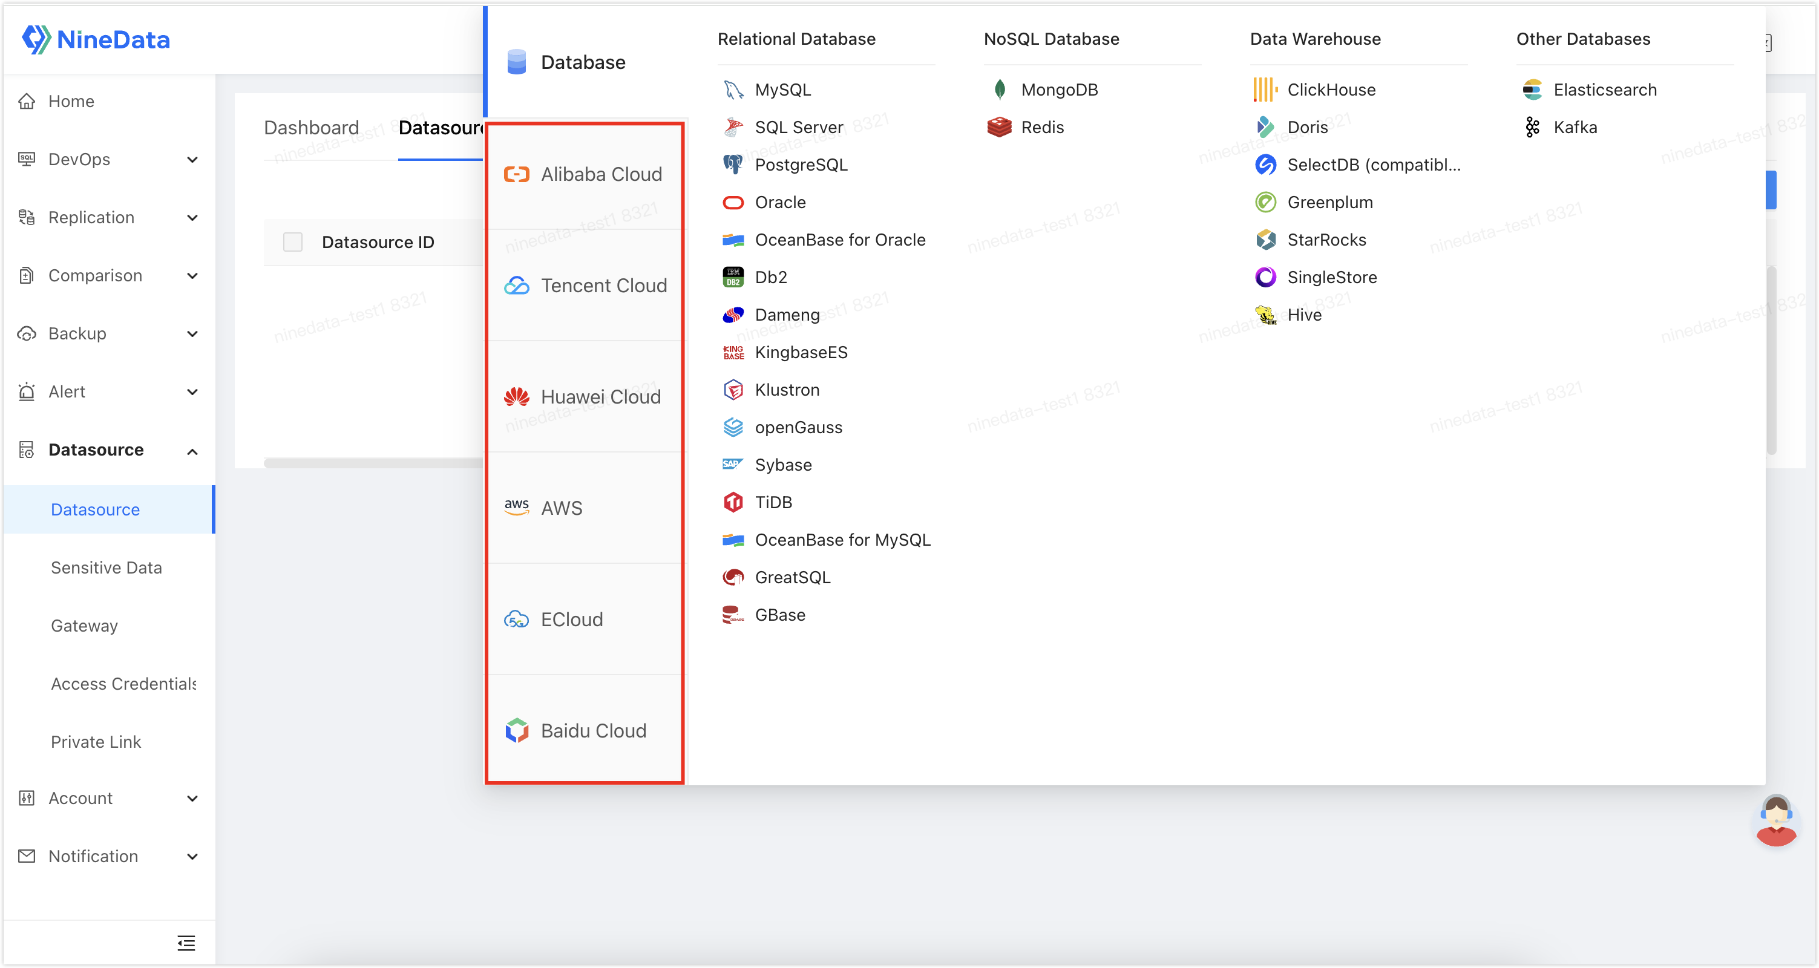Click the Datasource ID column header
The image size is (1819, 968).
click(378, 242)
